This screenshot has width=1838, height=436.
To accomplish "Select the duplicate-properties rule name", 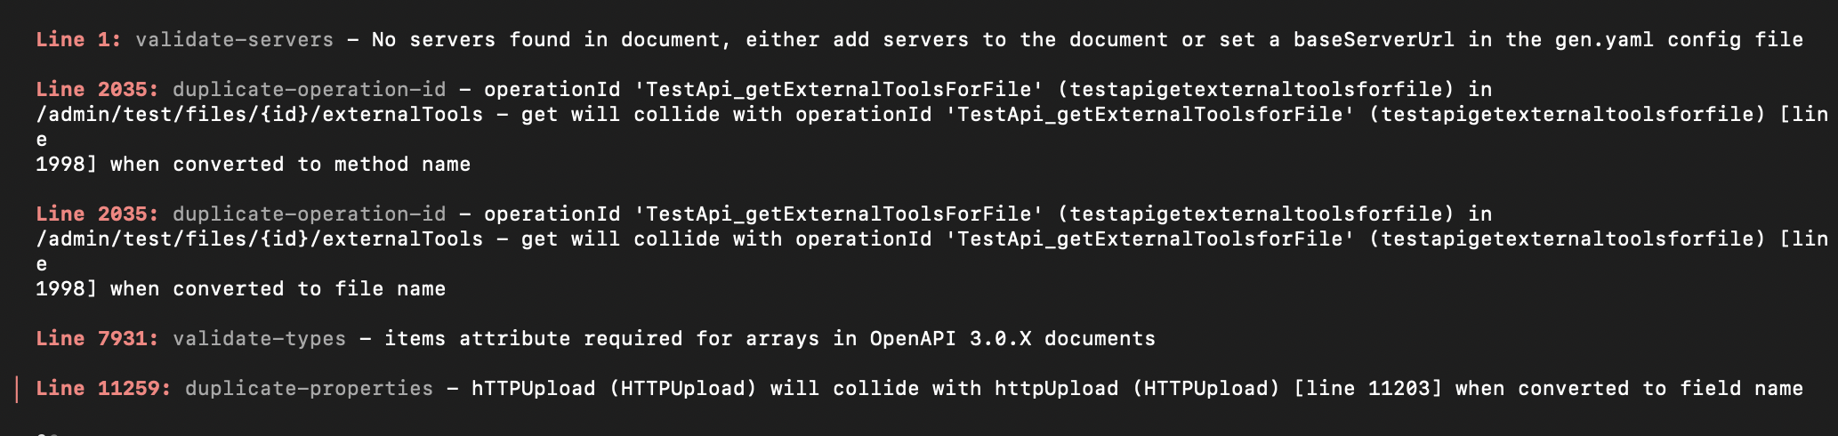I will (309, 389).
